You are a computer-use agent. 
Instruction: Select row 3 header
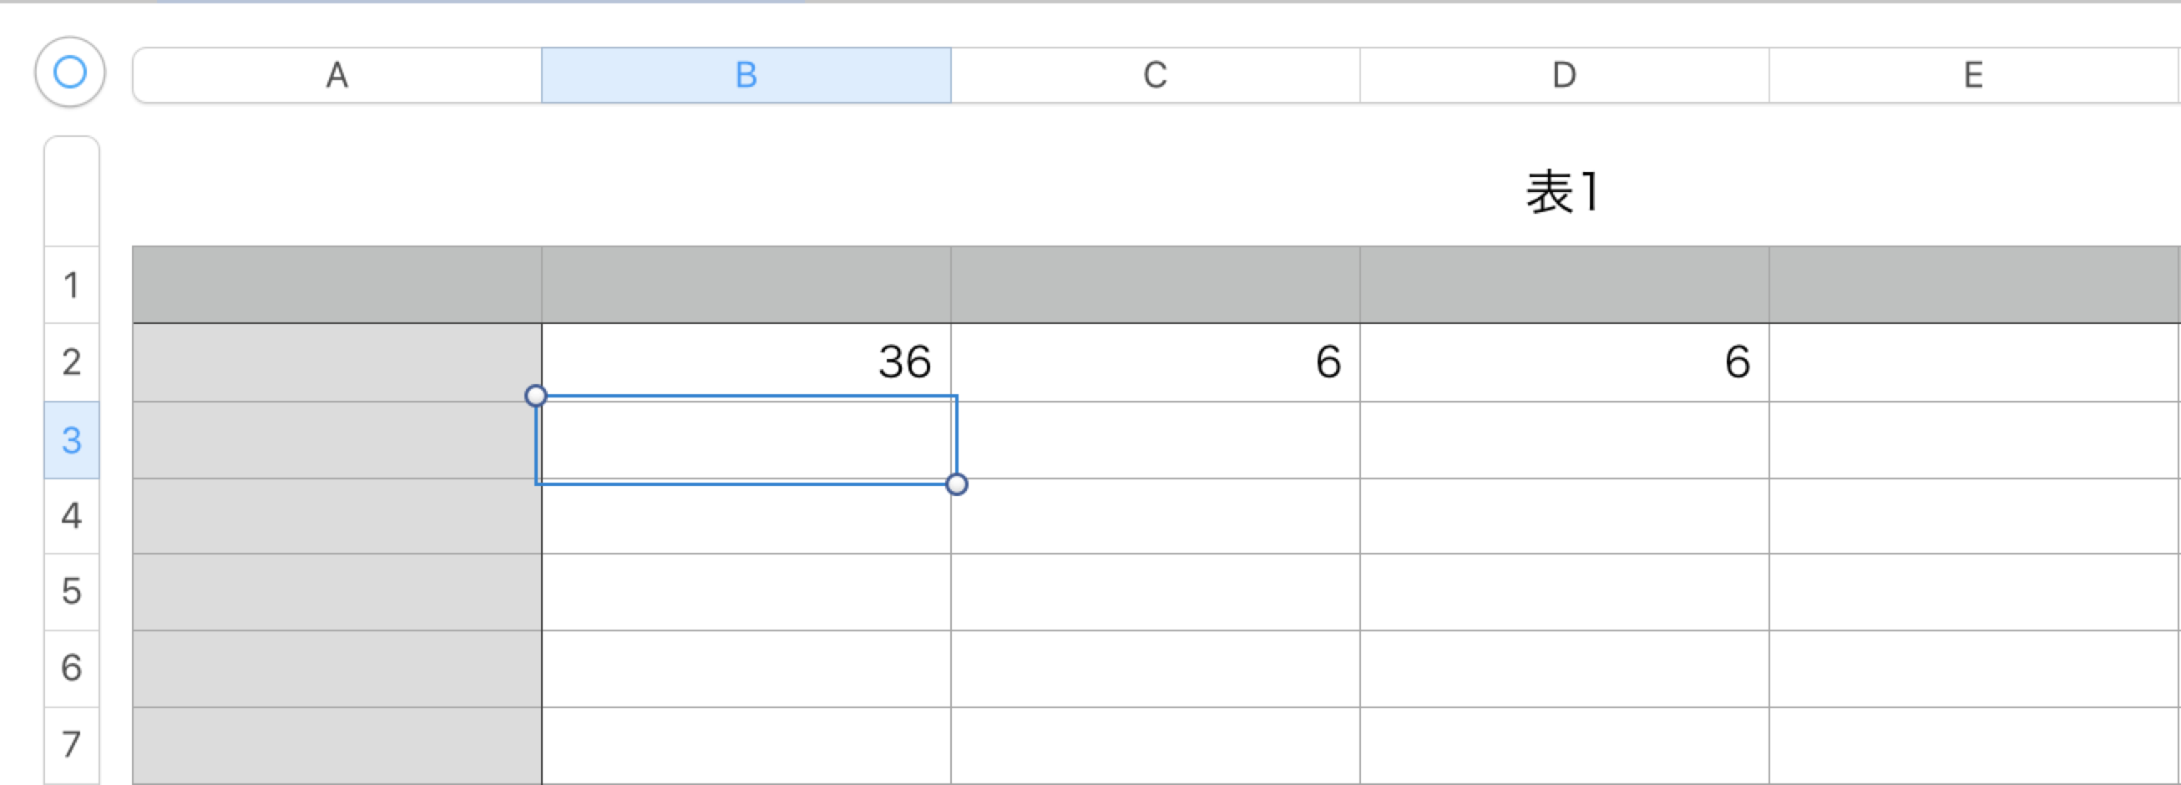click(x=72, y=439)
